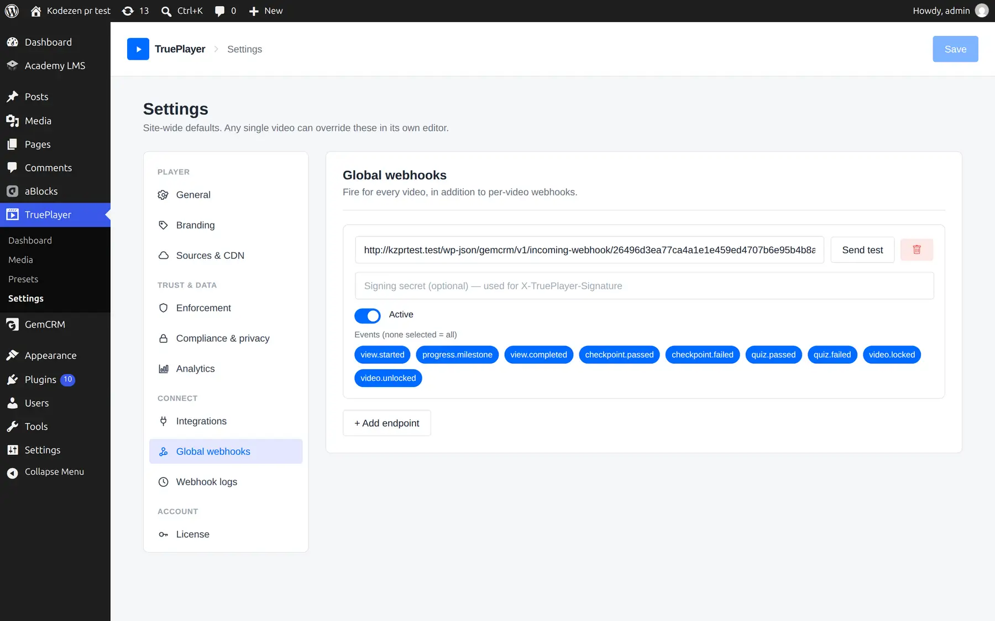Open the Kodezen pr test site home icon

(x=36, y=11)
